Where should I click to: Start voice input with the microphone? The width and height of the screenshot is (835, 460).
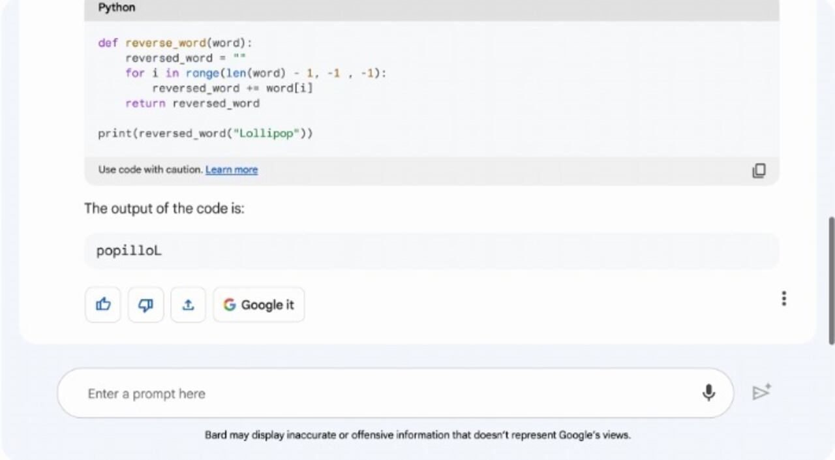pos(709,393)
